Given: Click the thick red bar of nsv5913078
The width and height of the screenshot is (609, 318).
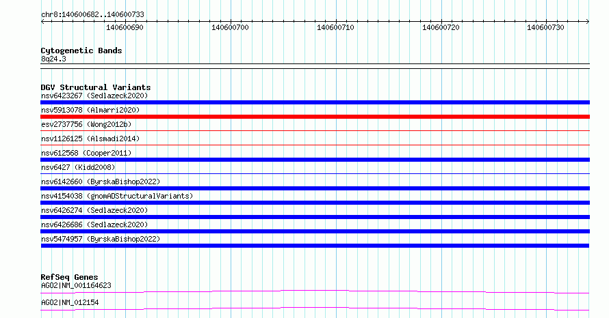Looking at the screenshot, I should pyautogui.click(x=315, y=117).
